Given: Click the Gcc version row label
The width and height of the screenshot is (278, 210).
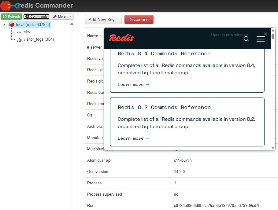Looking at the screenshot, I should [x=98, y=172].
